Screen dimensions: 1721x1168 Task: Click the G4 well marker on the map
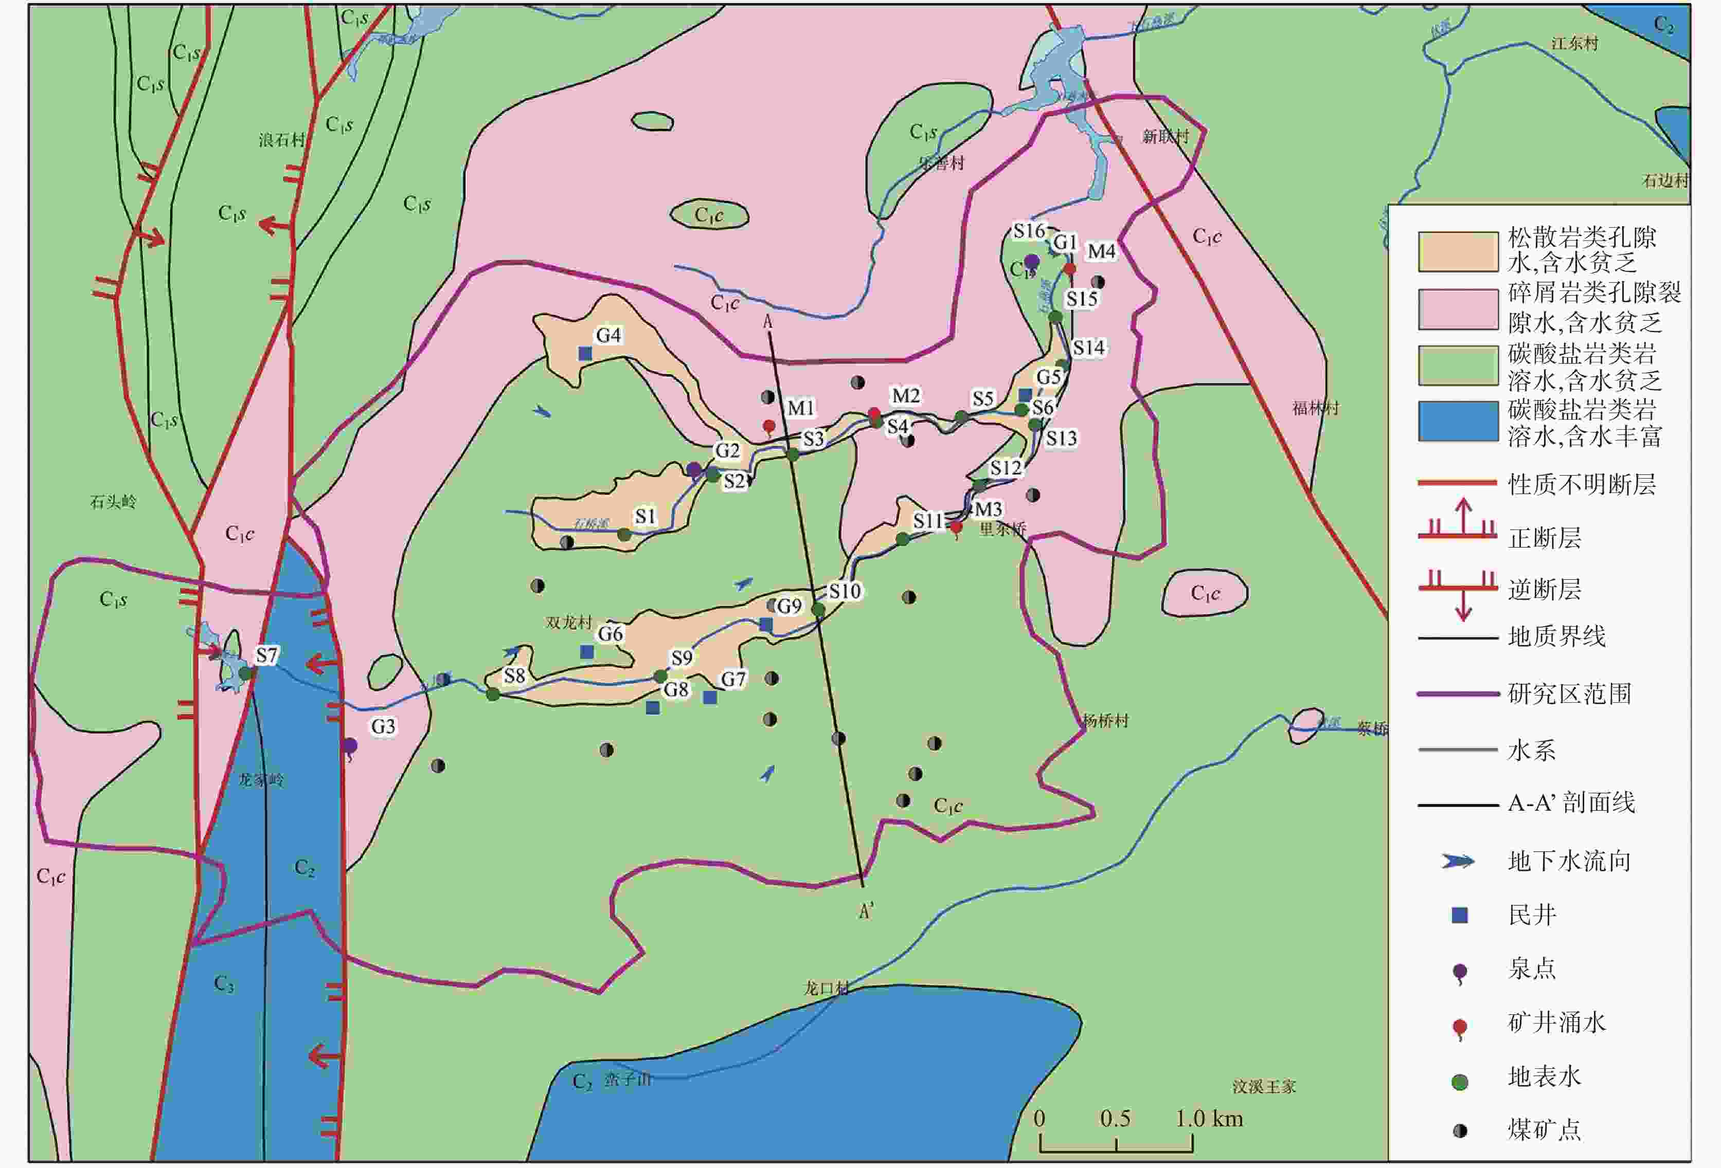(x=585, y=354)
